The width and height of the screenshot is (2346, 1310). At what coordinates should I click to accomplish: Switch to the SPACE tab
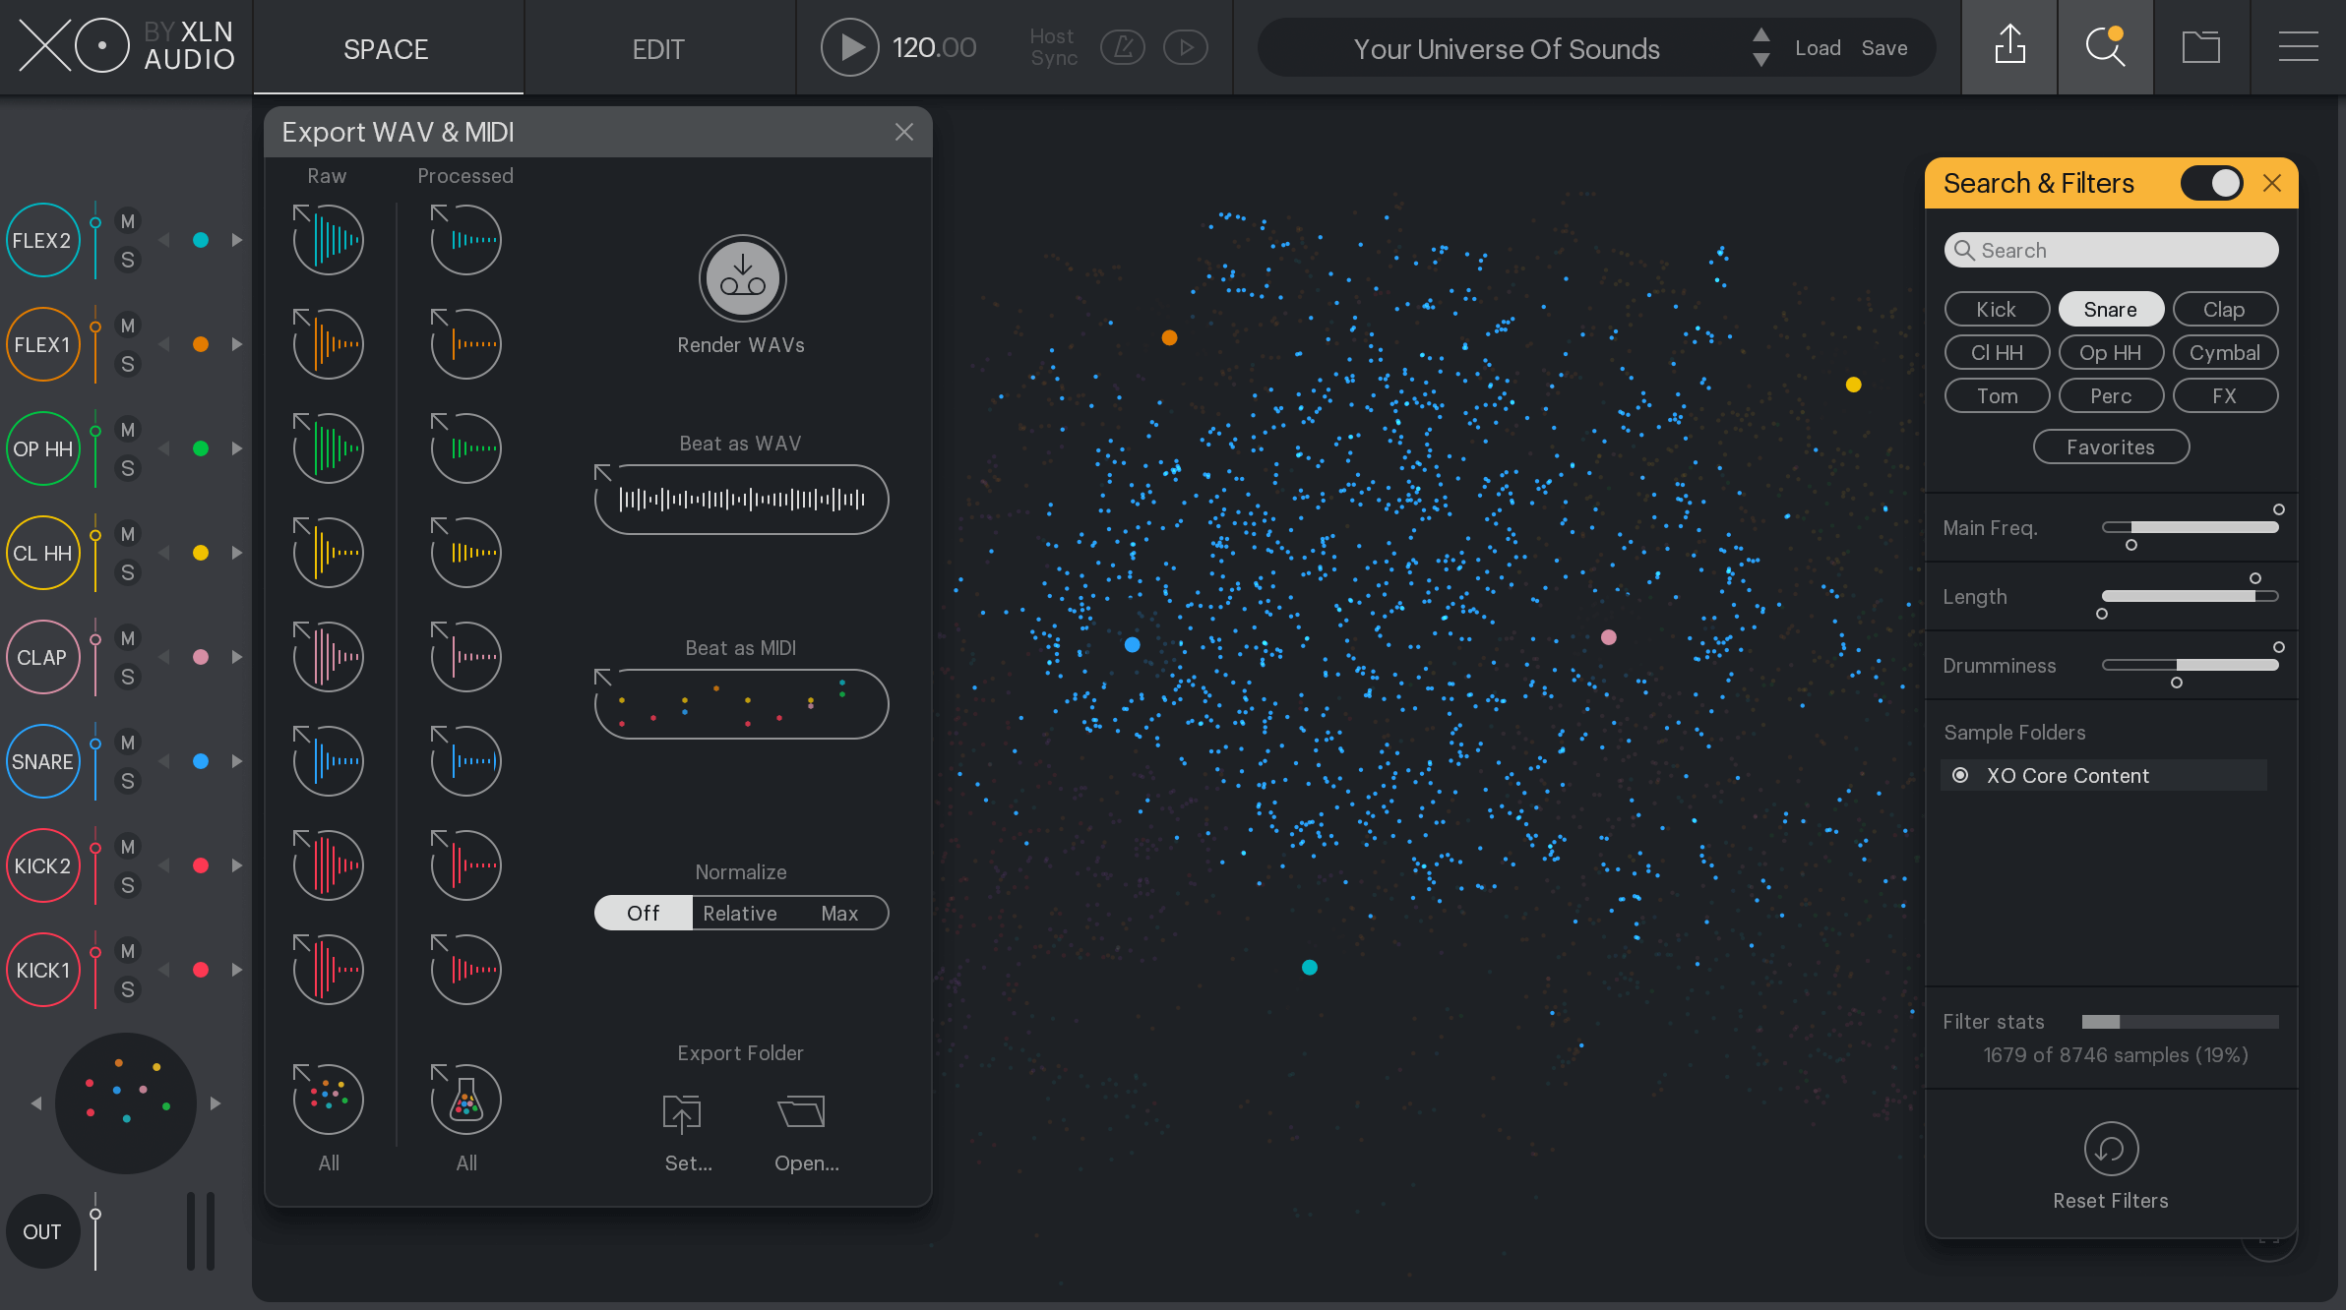[385, 48]
